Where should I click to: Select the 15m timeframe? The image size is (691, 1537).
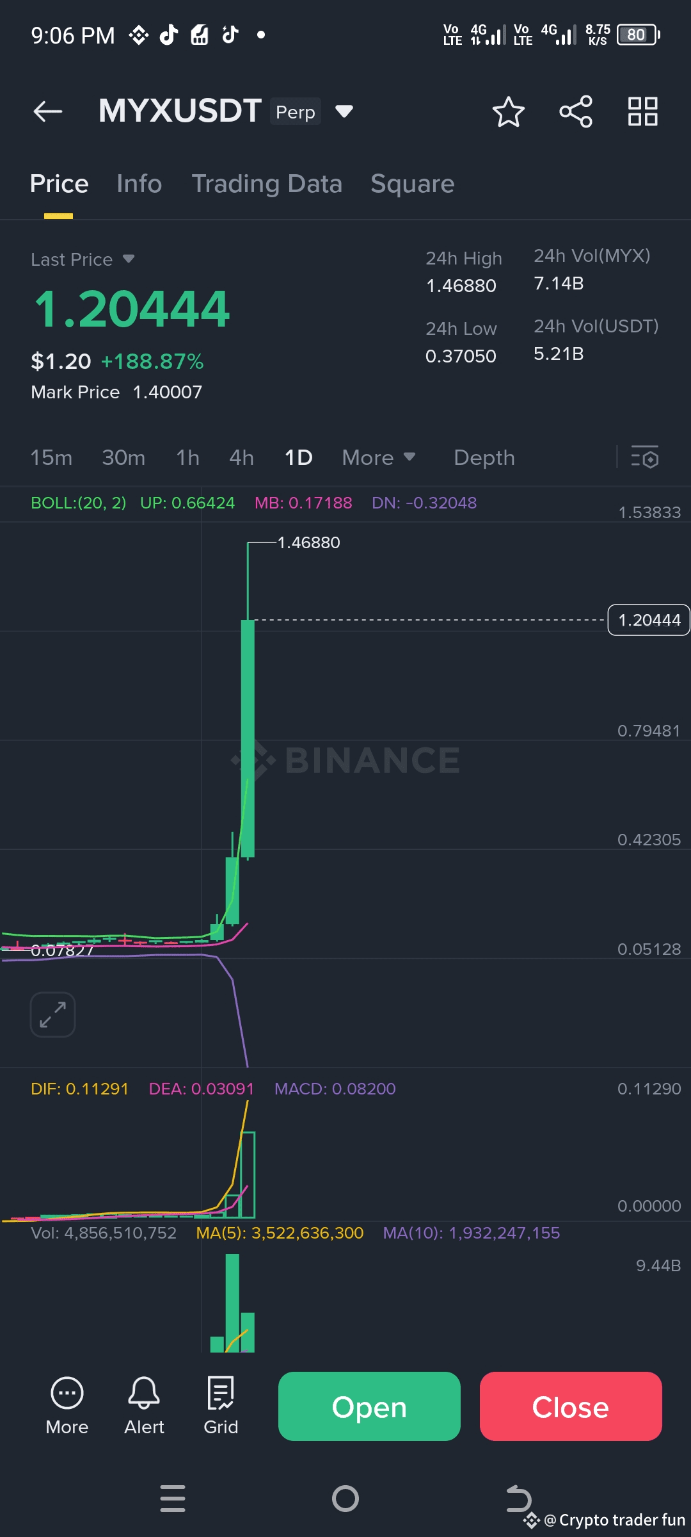51,457
